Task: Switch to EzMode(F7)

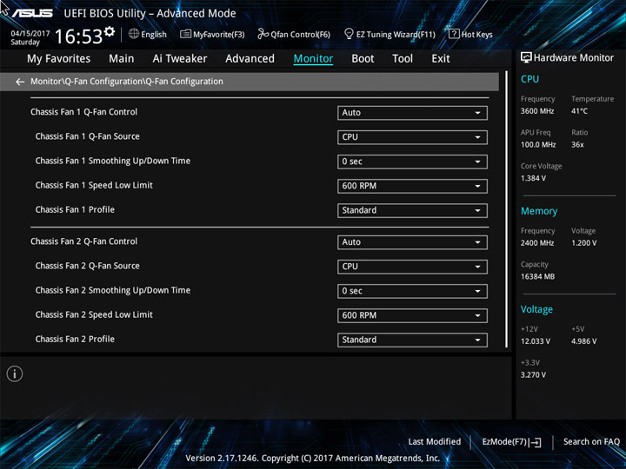Action: [511, 442]
